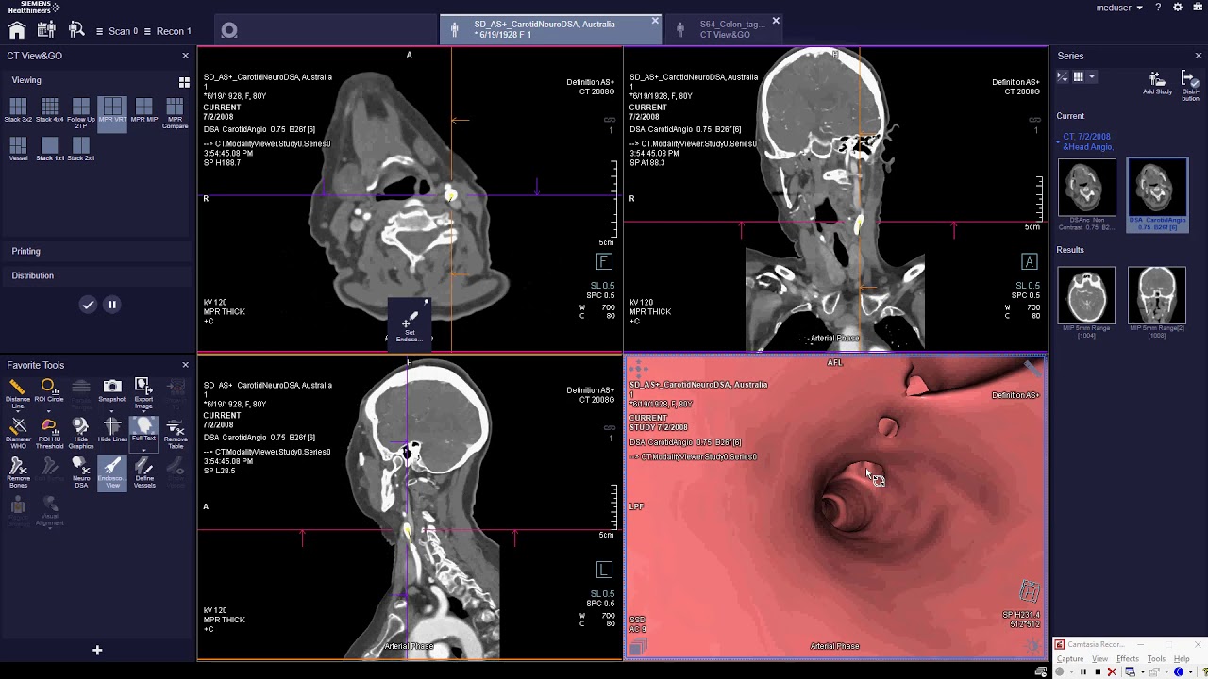Open the settings gear

click(x=1178, y=8)
